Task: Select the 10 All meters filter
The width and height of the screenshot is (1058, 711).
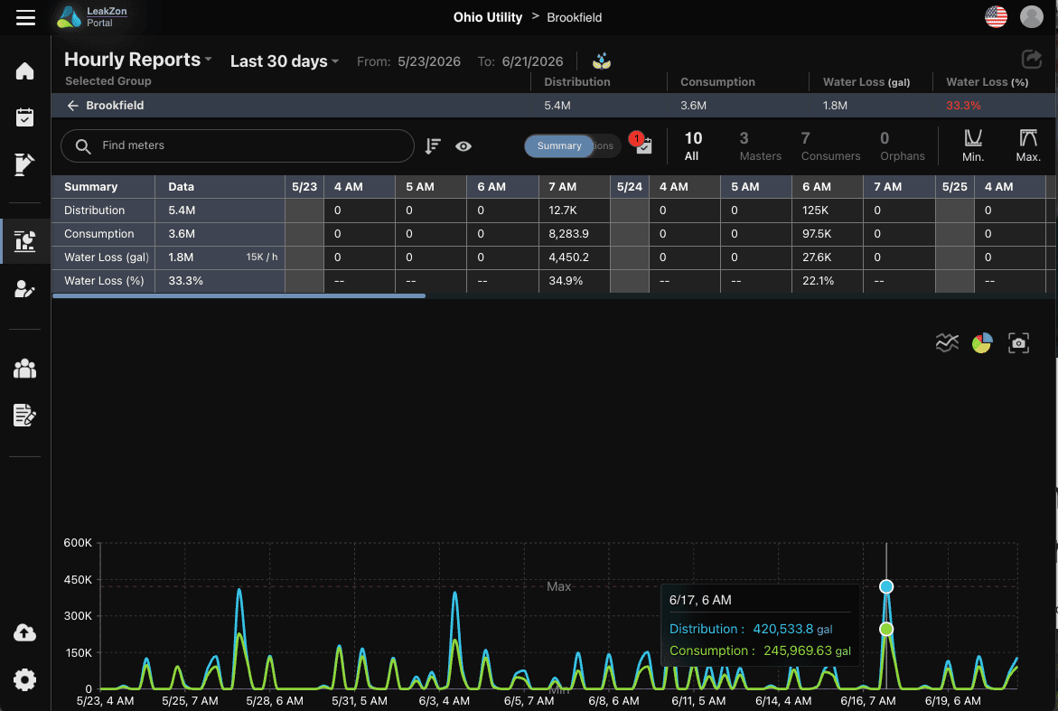Action: point(693,145)
